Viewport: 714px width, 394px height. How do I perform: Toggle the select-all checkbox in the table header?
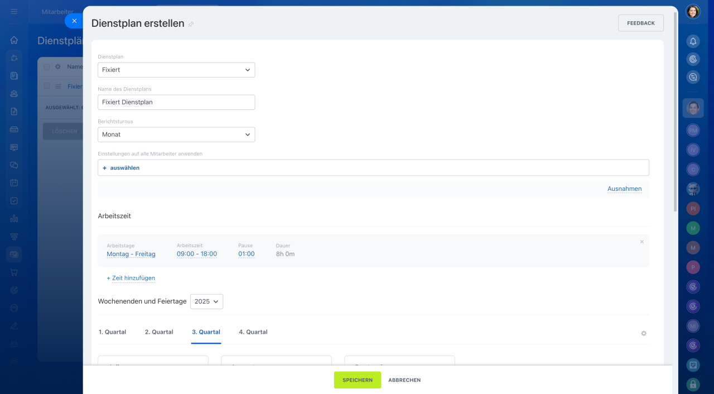coord(47,67)
